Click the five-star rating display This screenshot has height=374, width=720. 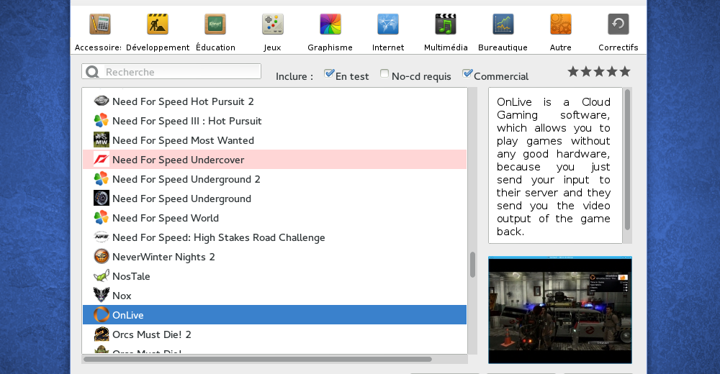pyautogui.click(x=598, y=71)
